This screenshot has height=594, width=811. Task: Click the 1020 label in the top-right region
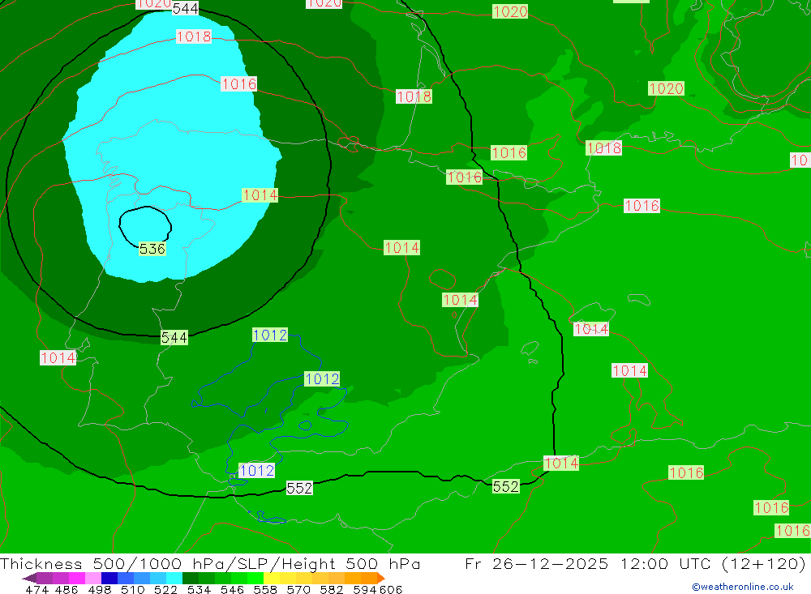click(x=666, y=88)
